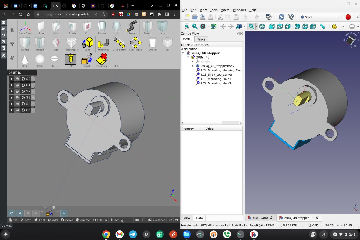Select the Hole tool
Viewport: 360px width, 240px height.
[x=71, y=60]
